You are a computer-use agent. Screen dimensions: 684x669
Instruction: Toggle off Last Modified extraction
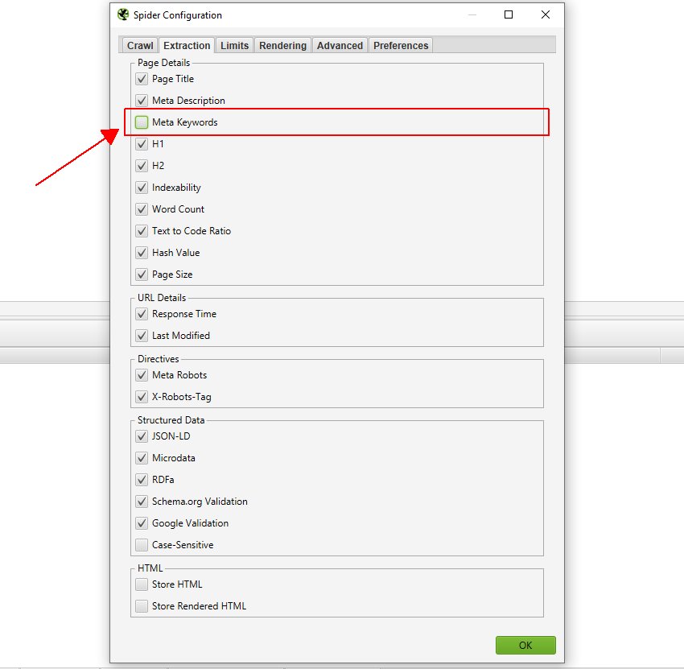(141, 336)
